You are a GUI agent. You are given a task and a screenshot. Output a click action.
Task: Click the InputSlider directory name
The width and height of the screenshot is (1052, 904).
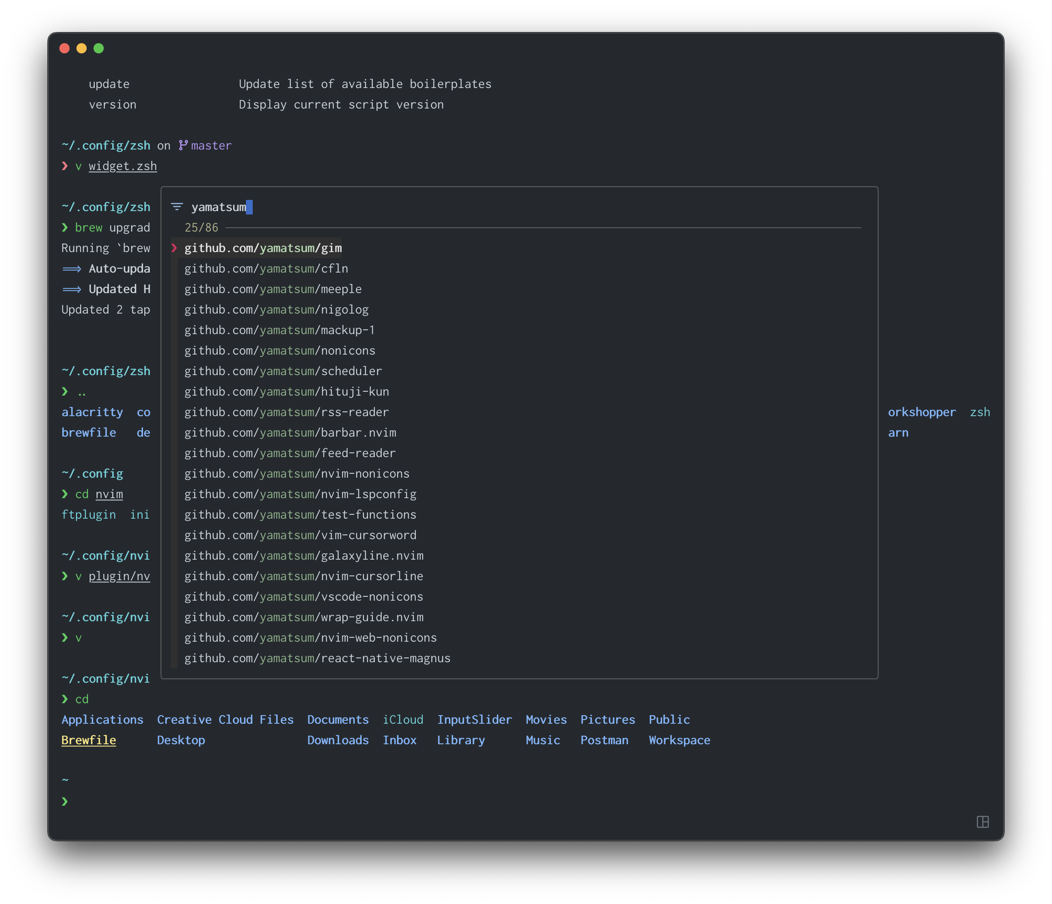point(475,719)
